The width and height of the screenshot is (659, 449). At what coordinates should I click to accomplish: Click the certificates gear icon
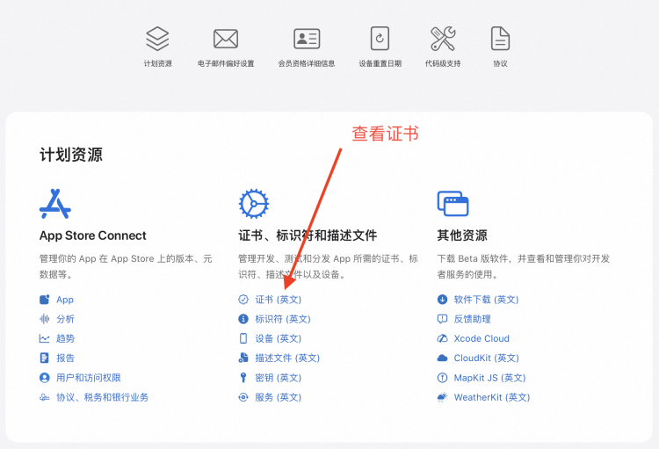[x=253, y=204]
